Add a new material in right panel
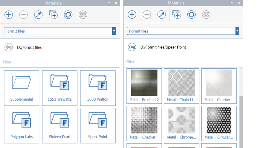Image resolution: width=266 pixels, height=148 pixels. pyautogui.click(x=132, y=15)
